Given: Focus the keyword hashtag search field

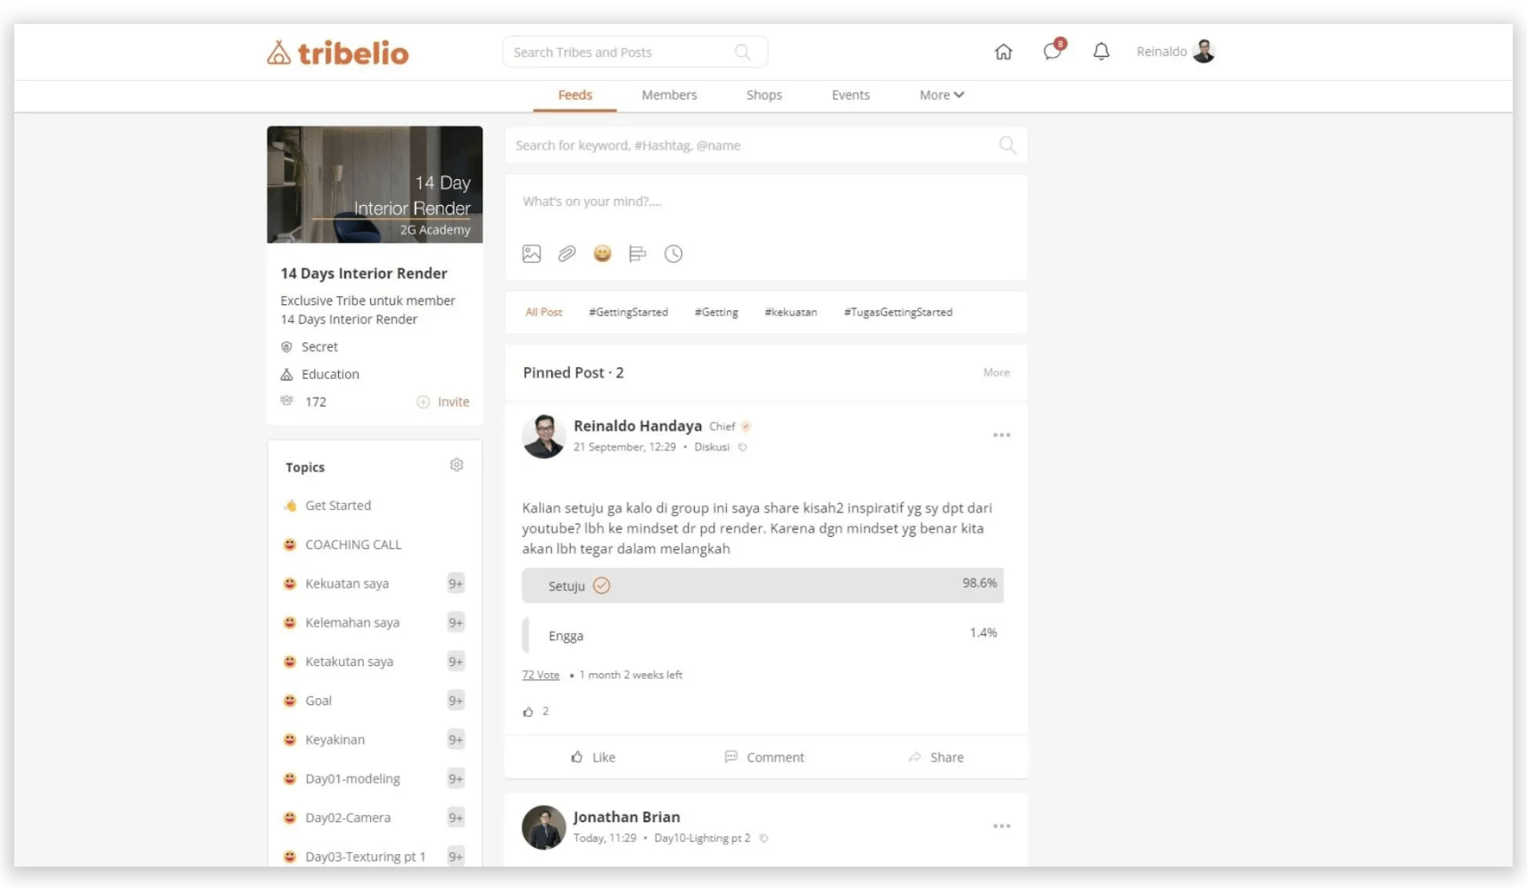Looking at the screenshot, I should tap(765, 145).
